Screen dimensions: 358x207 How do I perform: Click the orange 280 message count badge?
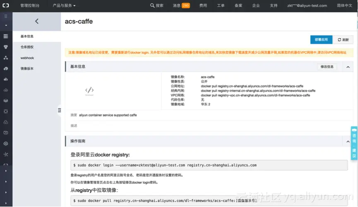(x=185, y=5)
